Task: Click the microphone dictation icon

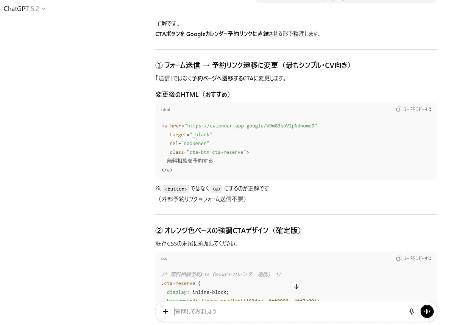Action: (412, 311)
